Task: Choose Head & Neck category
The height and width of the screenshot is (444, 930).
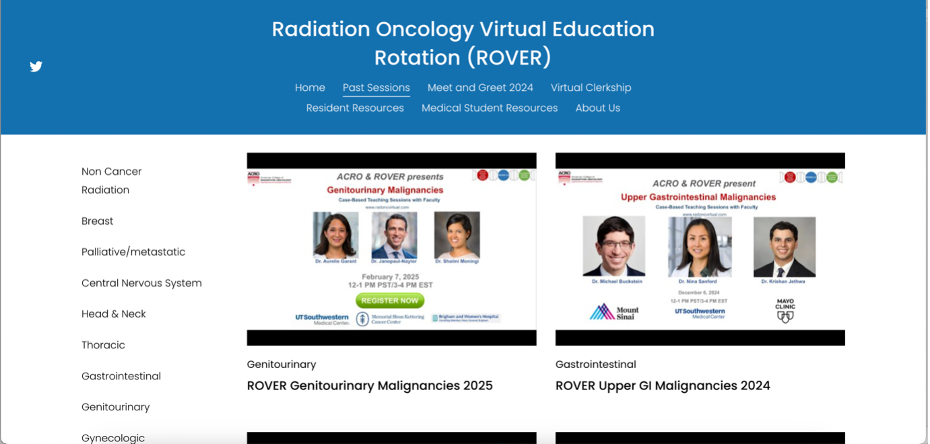Action: pyautogui.click(x=114, y=314)
